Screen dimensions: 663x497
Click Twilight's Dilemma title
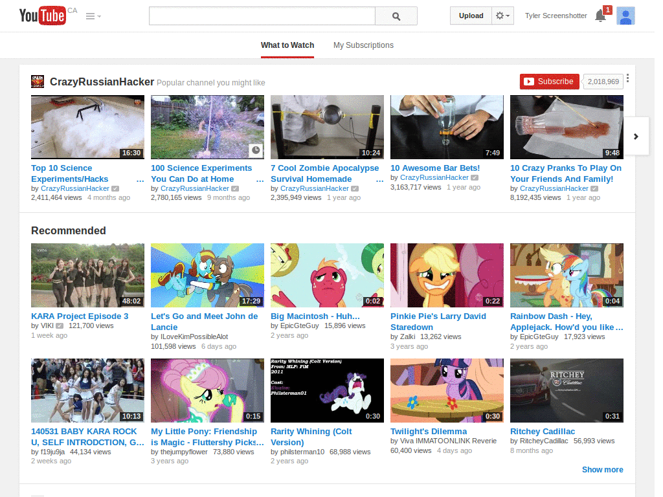click(x=429, y=432)
